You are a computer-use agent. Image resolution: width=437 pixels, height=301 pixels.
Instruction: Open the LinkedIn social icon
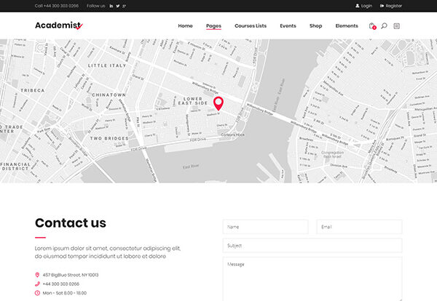coord(111,6)
